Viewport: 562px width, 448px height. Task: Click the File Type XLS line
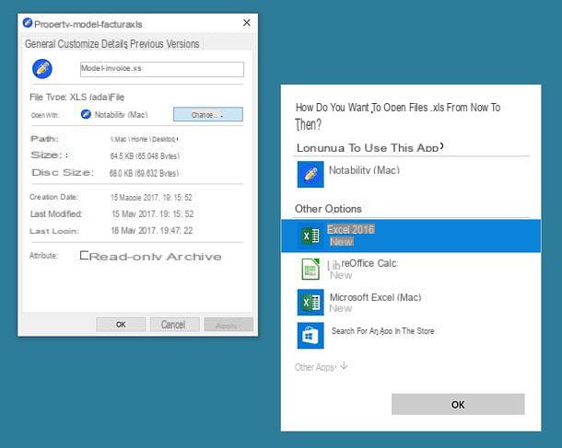(76, 97)
